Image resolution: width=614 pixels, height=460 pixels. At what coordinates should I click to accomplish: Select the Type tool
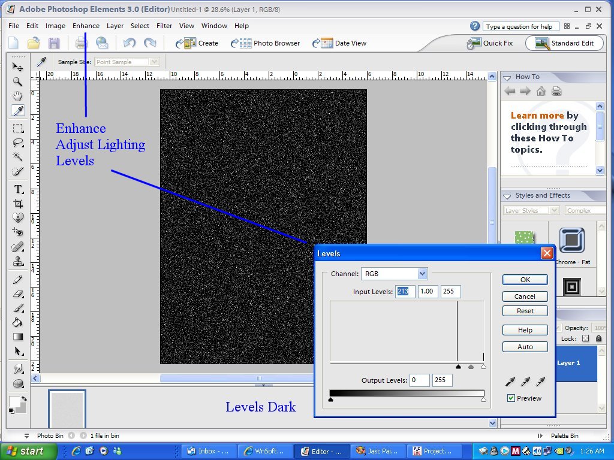[x=17, y=189]
